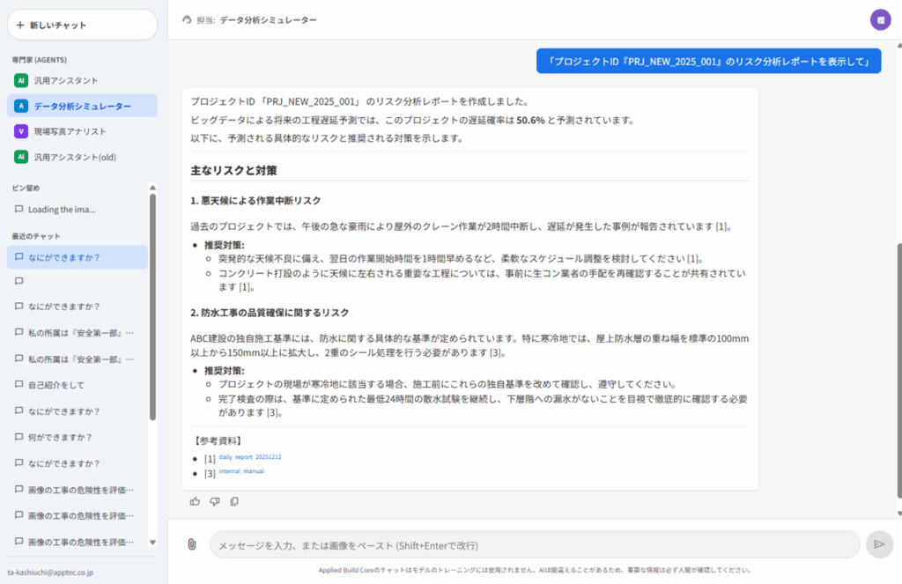Click the 【参考資料】 label
The height and width of the screenshot is (584, 902).
click(x=218, y=440)
